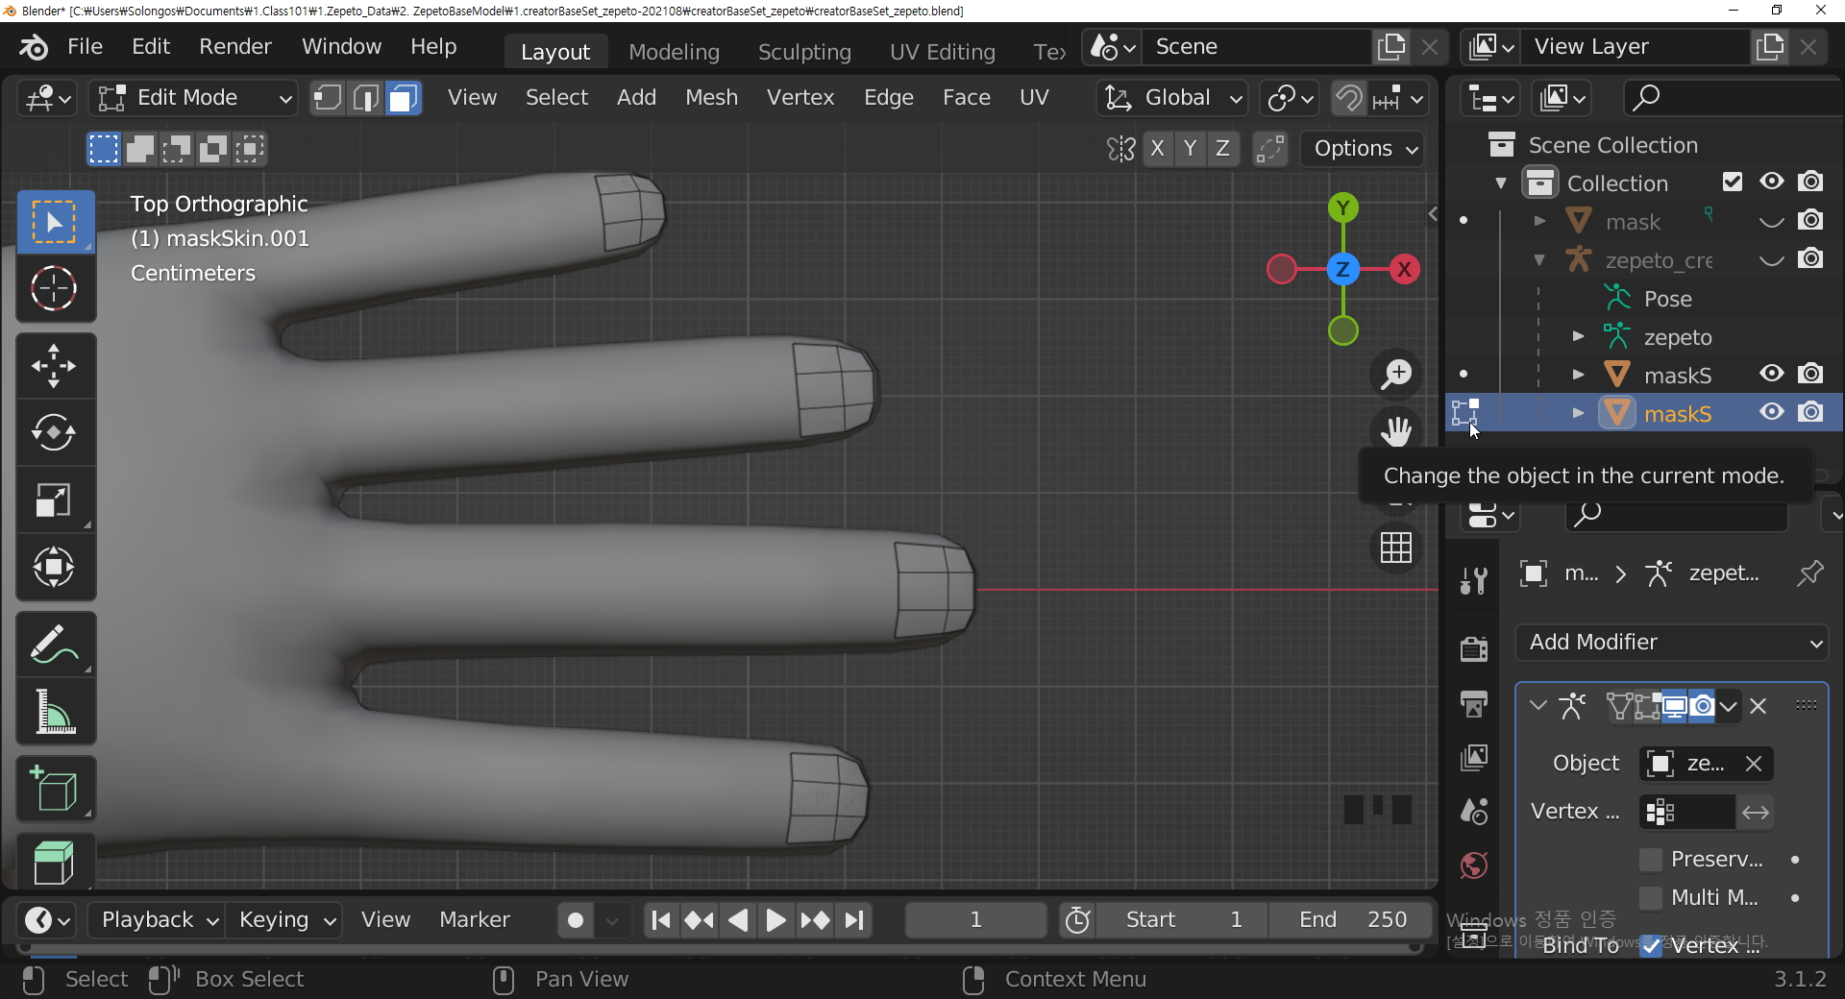Select the Select Box tool

55,222
